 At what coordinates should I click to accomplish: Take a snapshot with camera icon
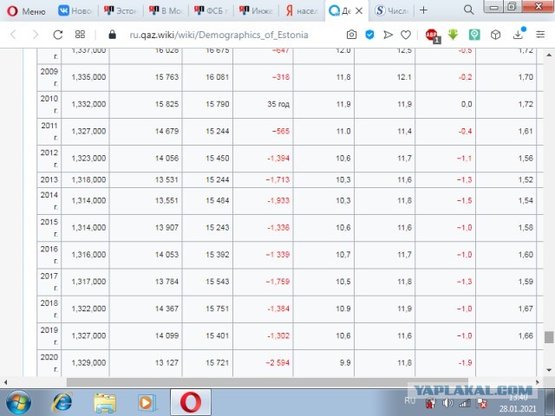(x=351, y=35)
